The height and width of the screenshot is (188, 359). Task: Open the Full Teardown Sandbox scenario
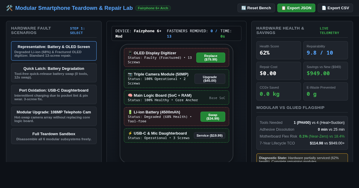click(54, 136)
